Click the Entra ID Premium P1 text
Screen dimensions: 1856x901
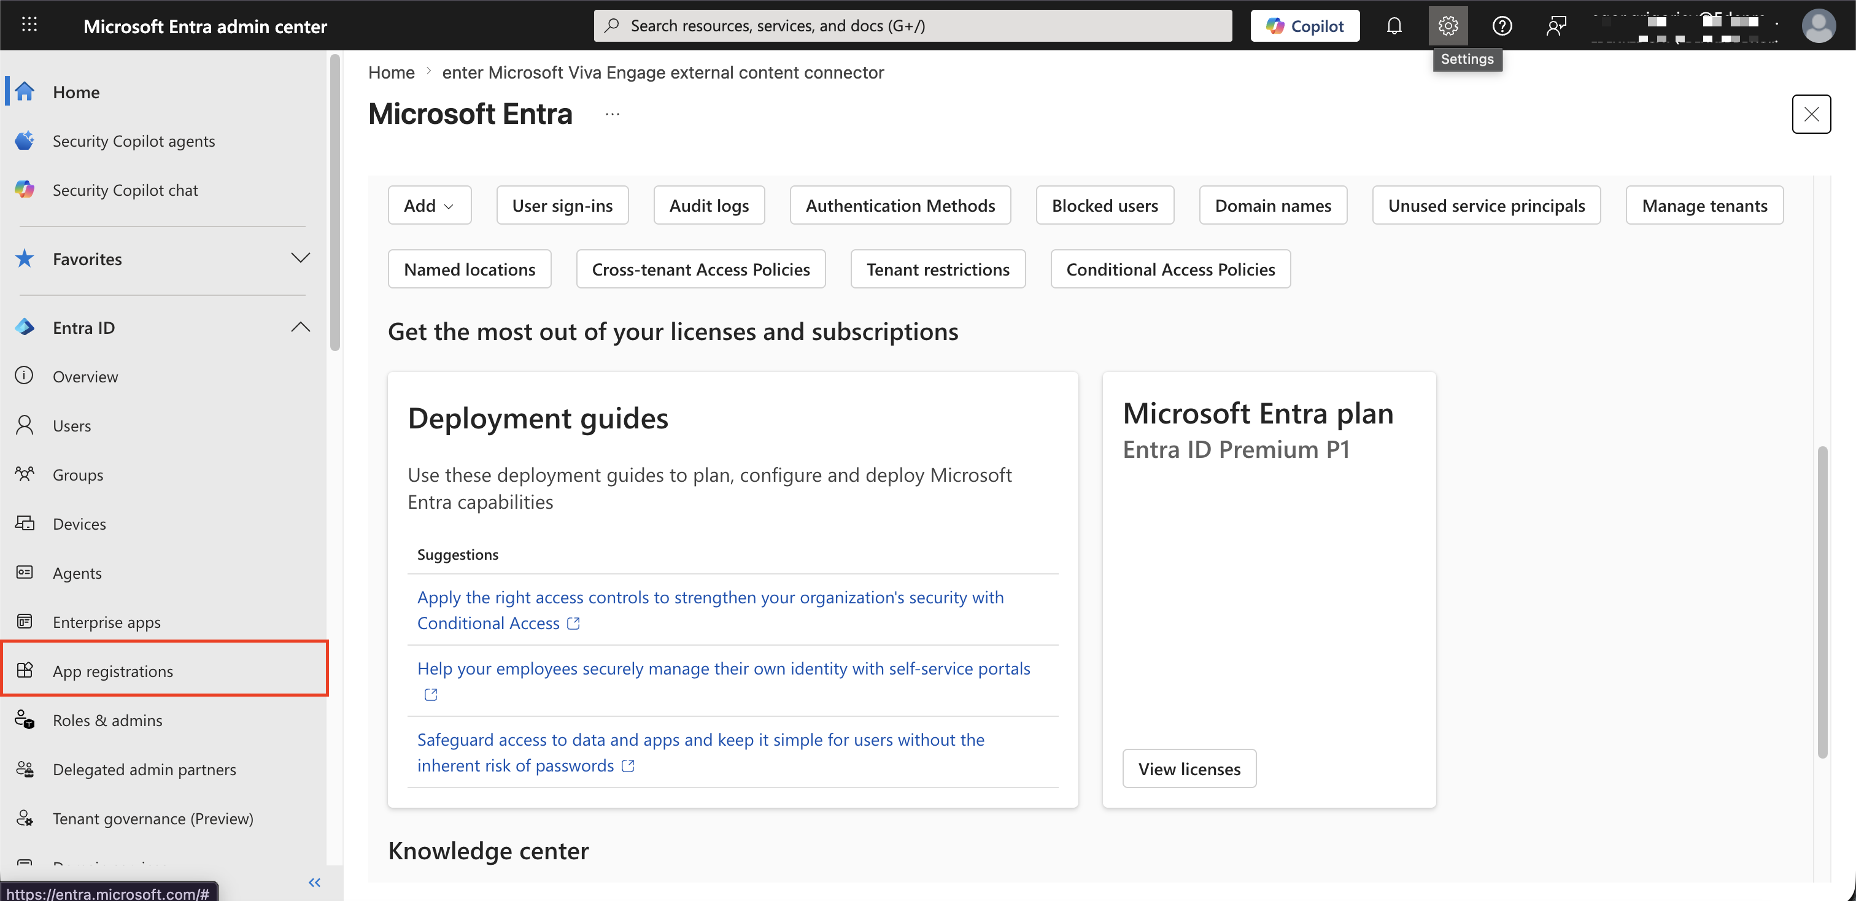click(1235, 449)
